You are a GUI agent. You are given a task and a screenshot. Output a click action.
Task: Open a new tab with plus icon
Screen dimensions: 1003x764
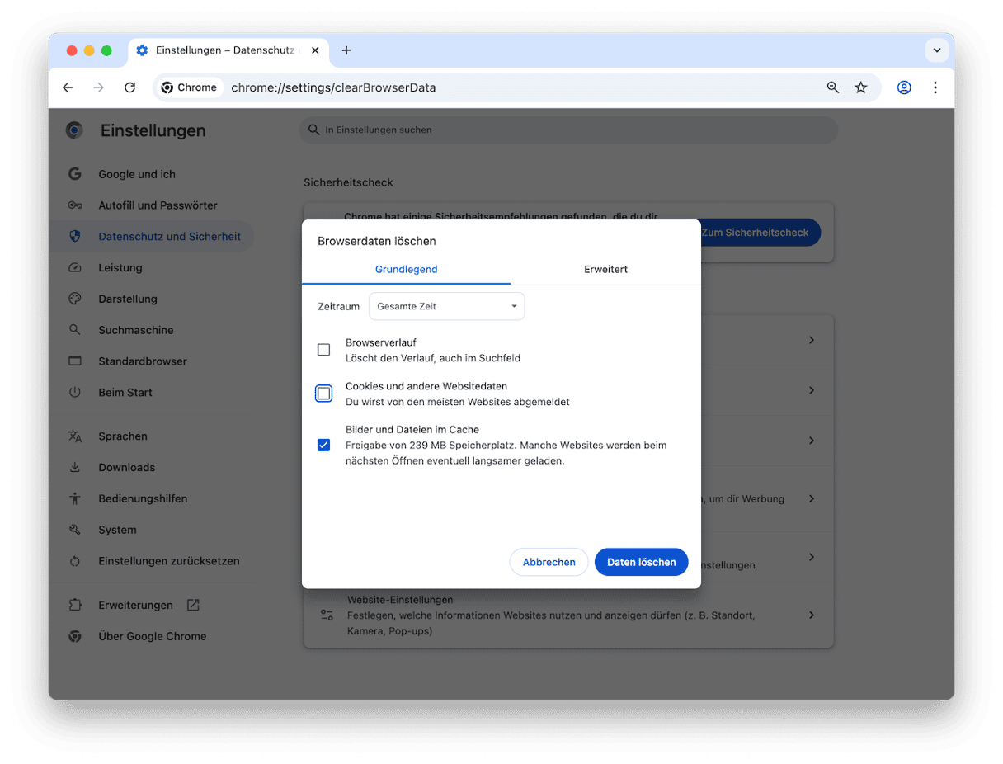point(346,50)
